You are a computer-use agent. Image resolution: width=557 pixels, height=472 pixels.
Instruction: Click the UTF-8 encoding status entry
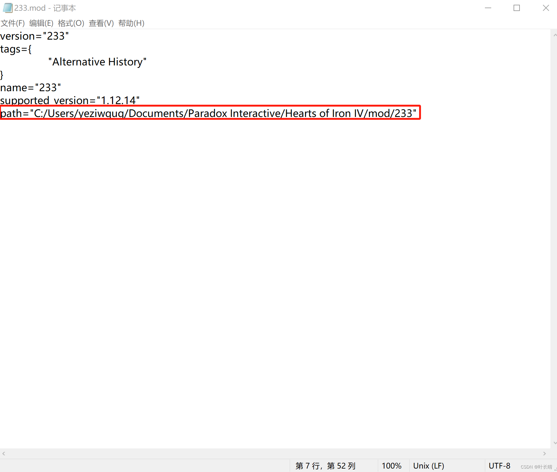[499, 466]
